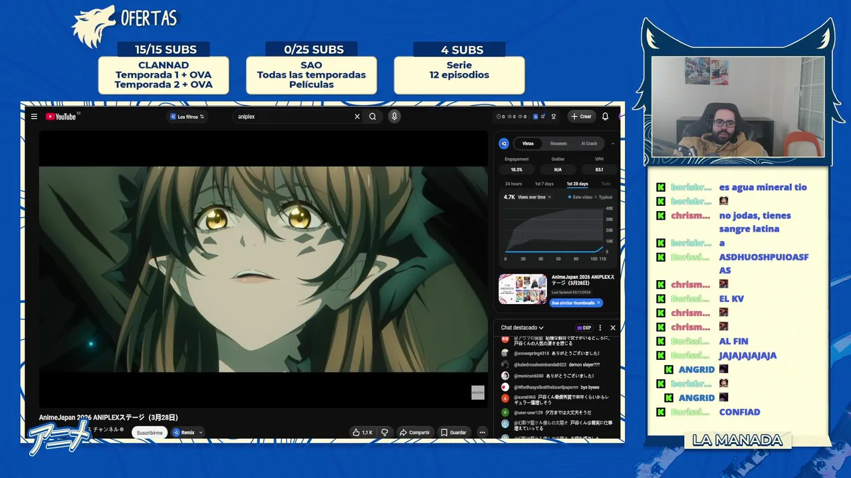Click chat message es agua mineral tio

click(763, 187)
